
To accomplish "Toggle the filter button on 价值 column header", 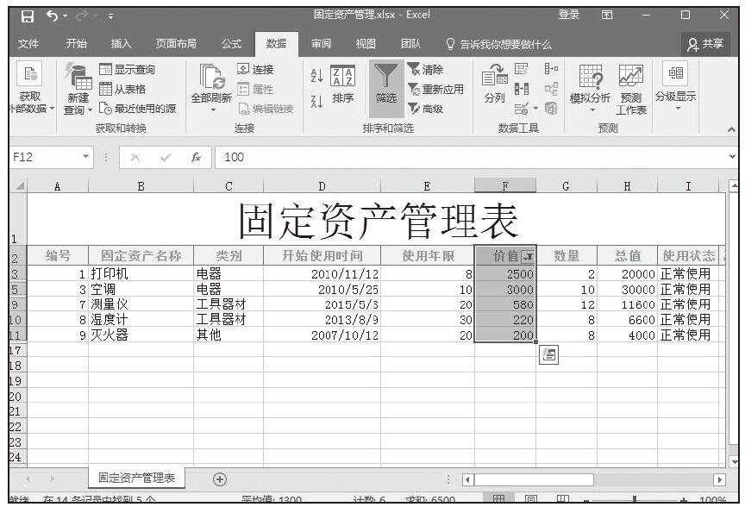I will point(528,256).
